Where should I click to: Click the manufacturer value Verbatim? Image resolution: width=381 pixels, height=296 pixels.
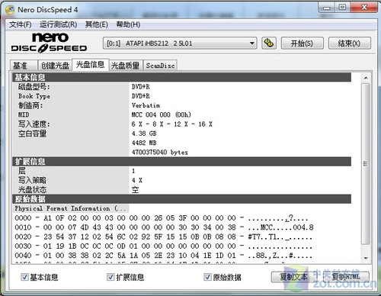pyautogui.click(x=146, y=105)
